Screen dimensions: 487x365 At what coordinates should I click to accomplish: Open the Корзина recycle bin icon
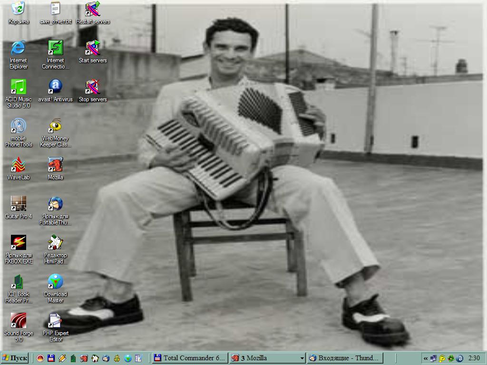[x=18, y=9]
